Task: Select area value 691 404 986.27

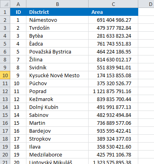Action: coord(113,20)
